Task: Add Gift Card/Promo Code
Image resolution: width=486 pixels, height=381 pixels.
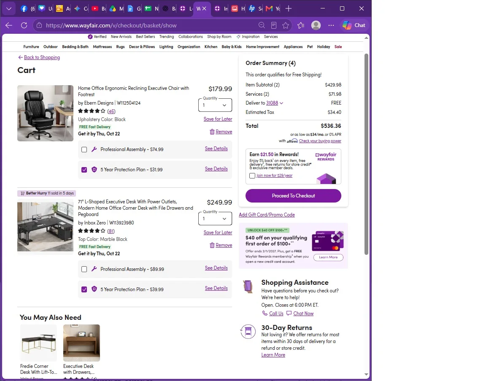Action: (267, 215)
